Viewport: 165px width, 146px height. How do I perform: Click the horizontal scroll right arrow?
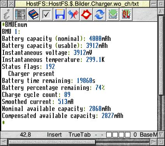154,142
